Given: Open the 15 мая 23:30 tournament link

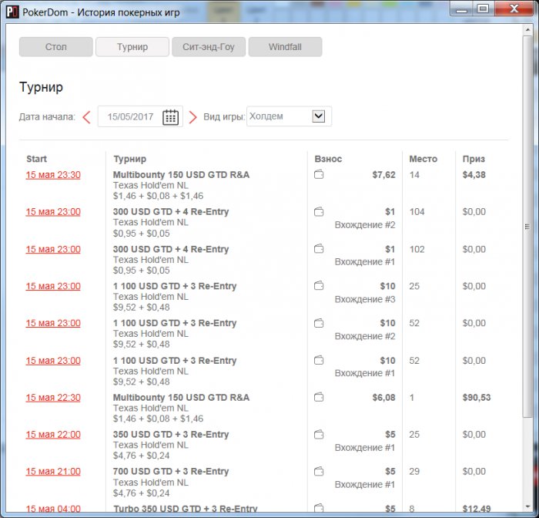Looking at the screenshot, I should point(53,175).
